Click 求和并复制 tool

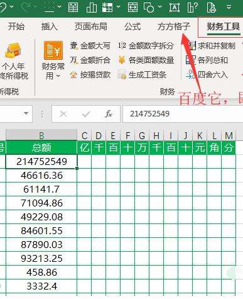pyautogui.click(x=212, y=45)
